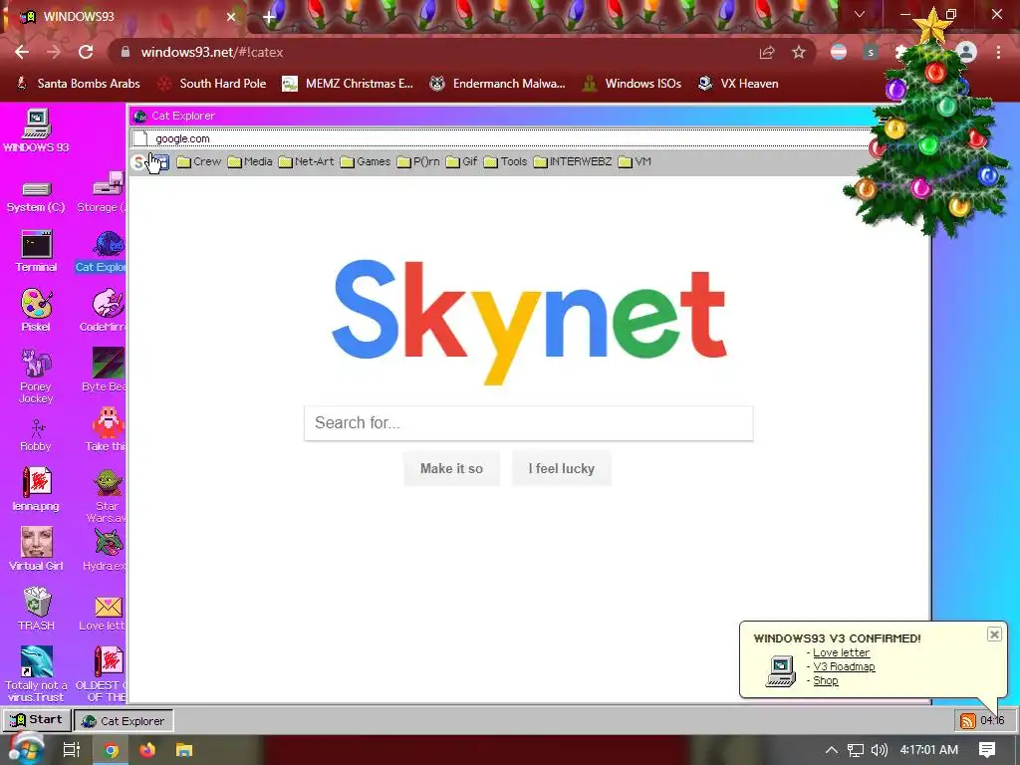This screenshot has width=1020, height=765.
Task: Close the V3 CONFIRMED notification balloon
Action: [x=994, y=635]
